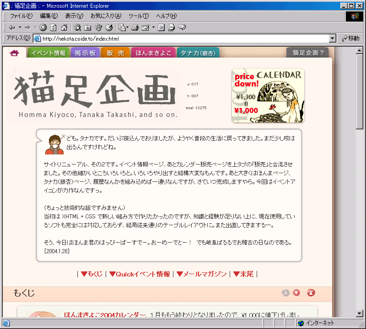Click the Edit page toolbar icon
366x329 pixels.
pyautogui.click(x=145, y=27)
